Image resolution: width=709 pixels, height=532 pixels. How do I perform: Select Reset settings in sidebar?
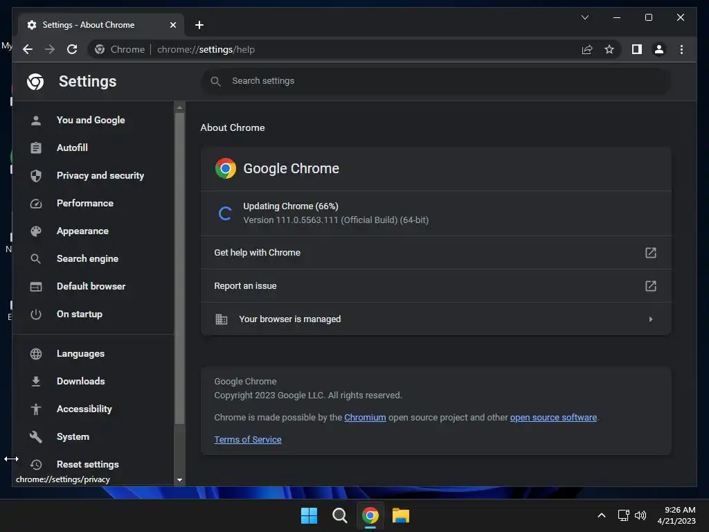tap(88, 464)
